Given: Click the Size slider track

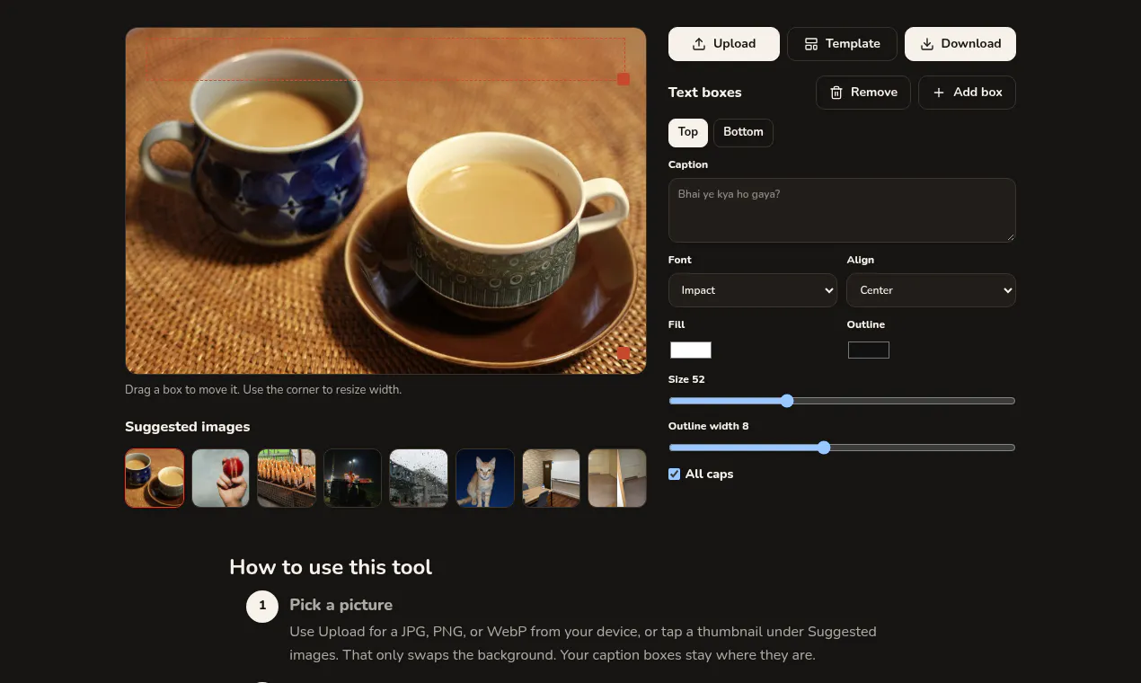Looking at the screenshot, I should click(x=842, y=401).
